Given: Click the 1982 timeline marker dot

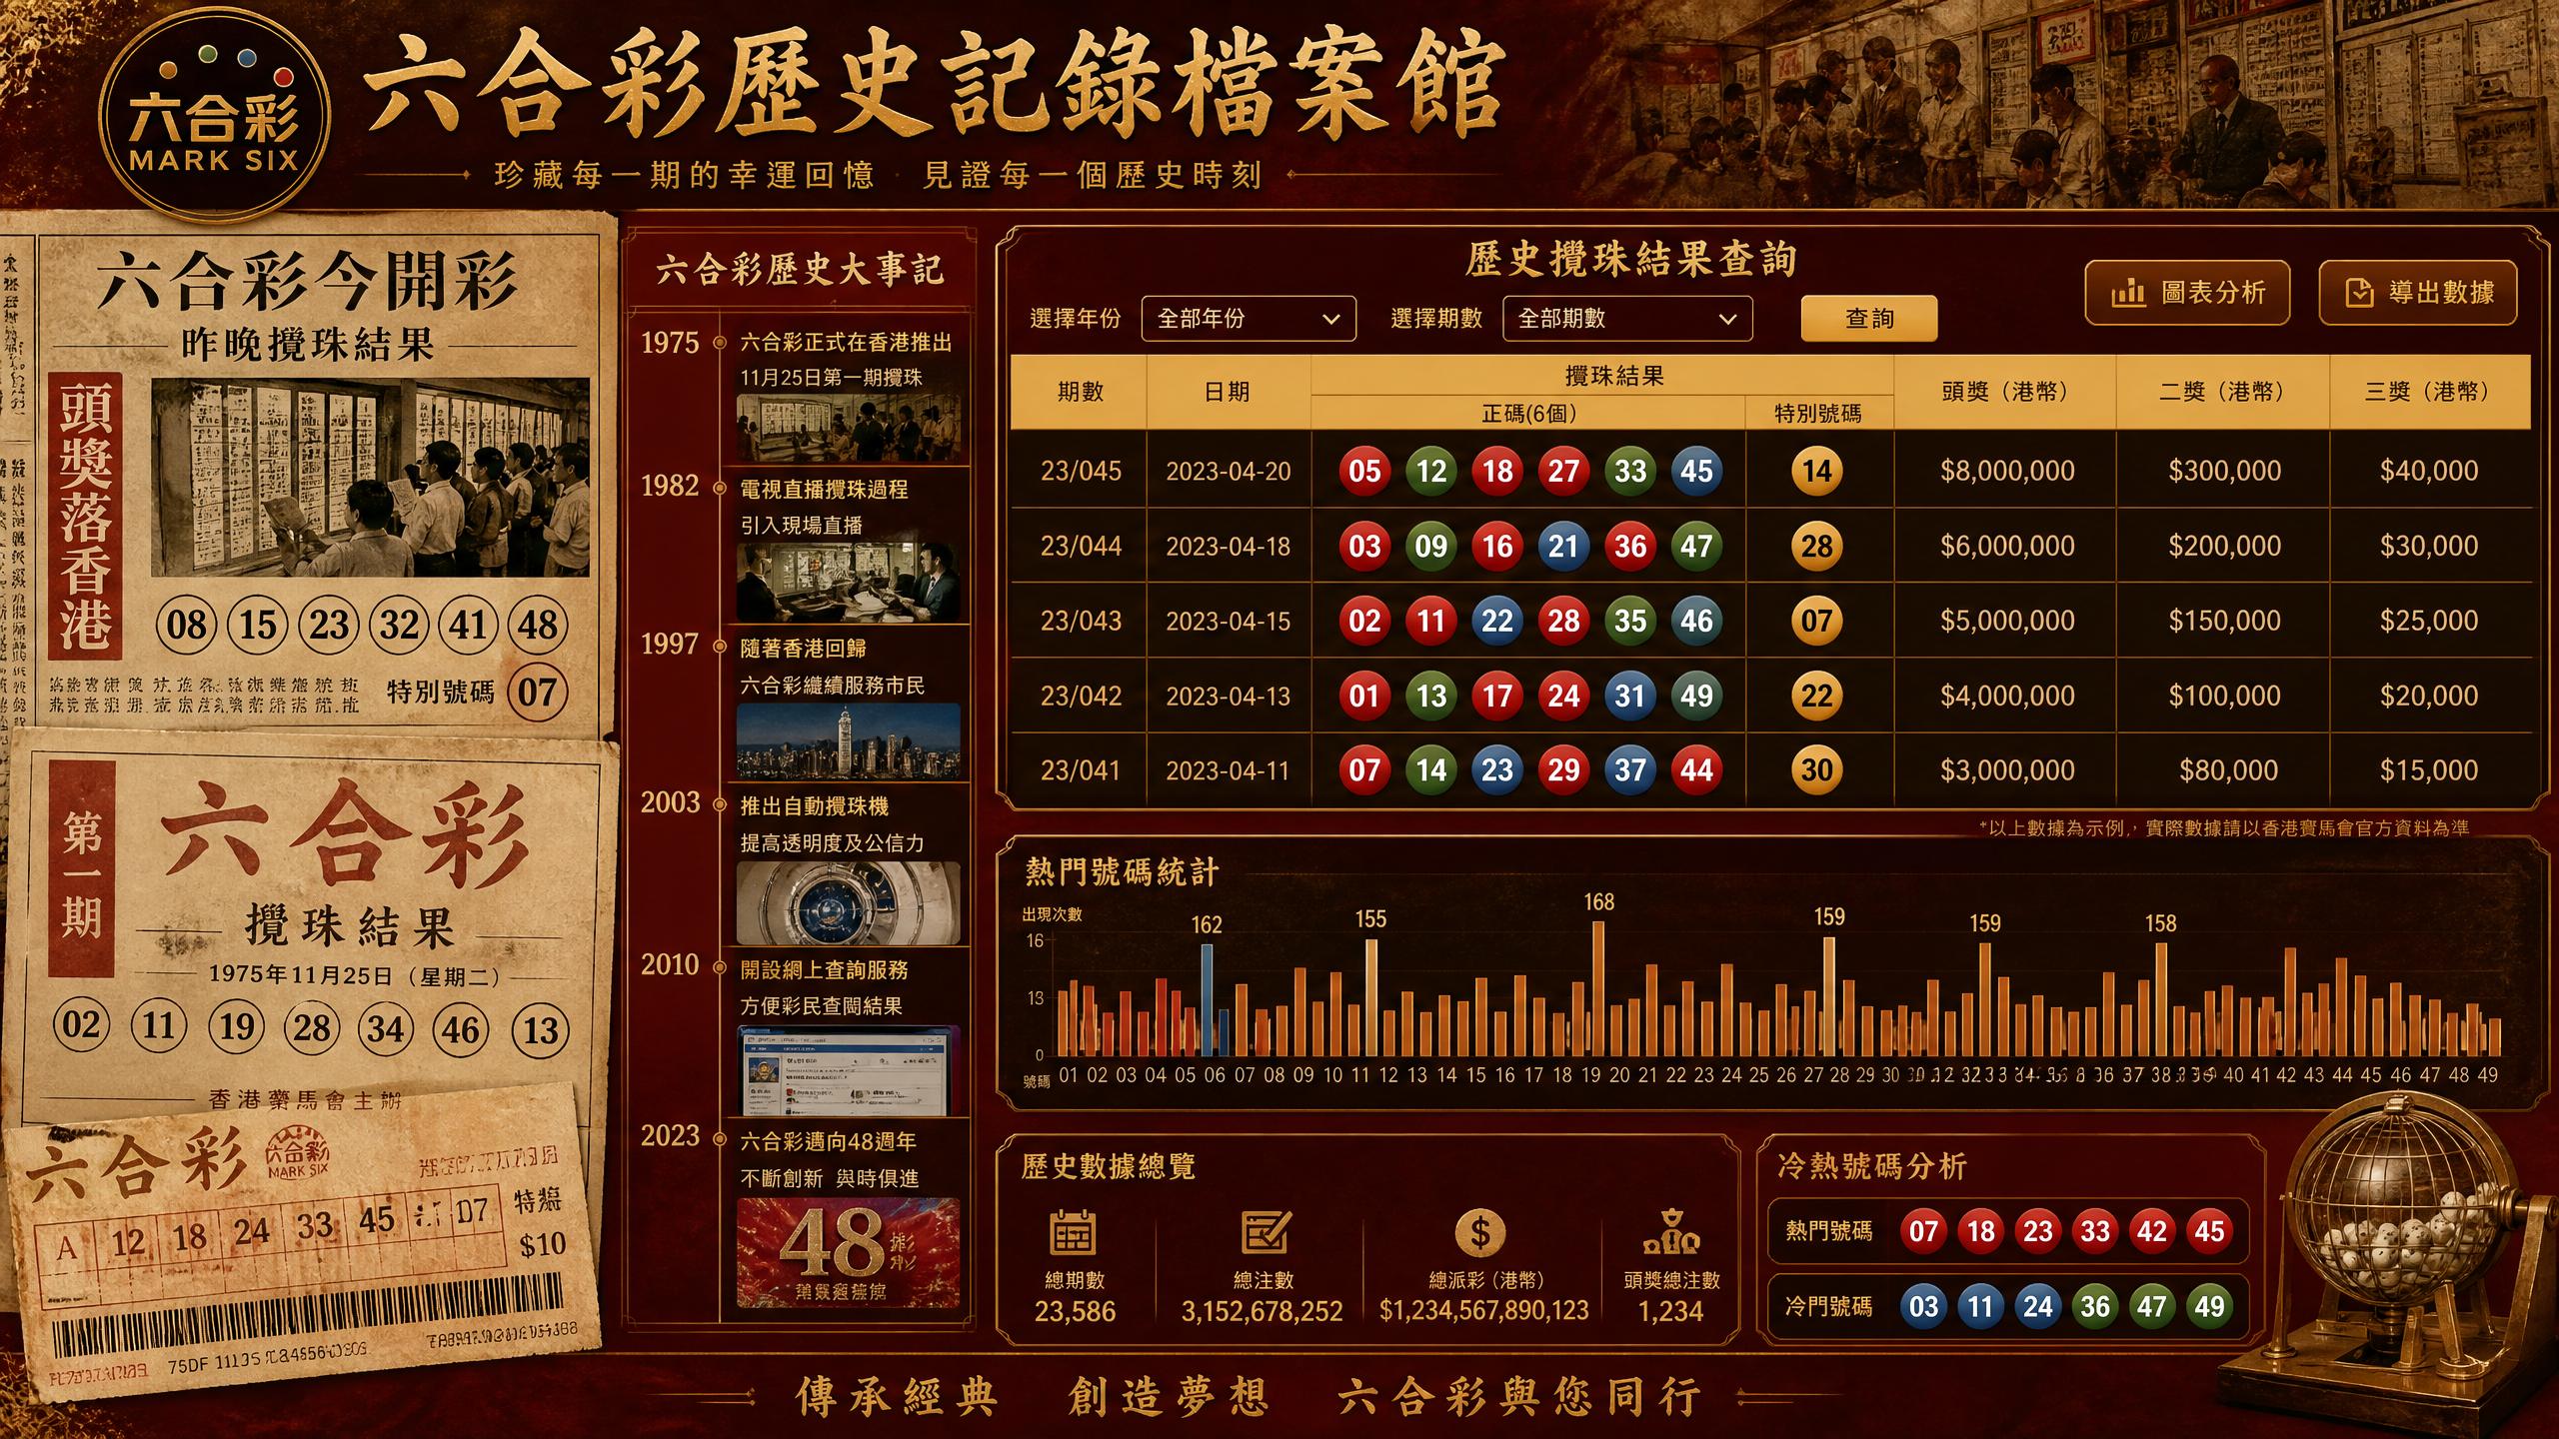Looking at the screenshot, I should tap(720, 488).
